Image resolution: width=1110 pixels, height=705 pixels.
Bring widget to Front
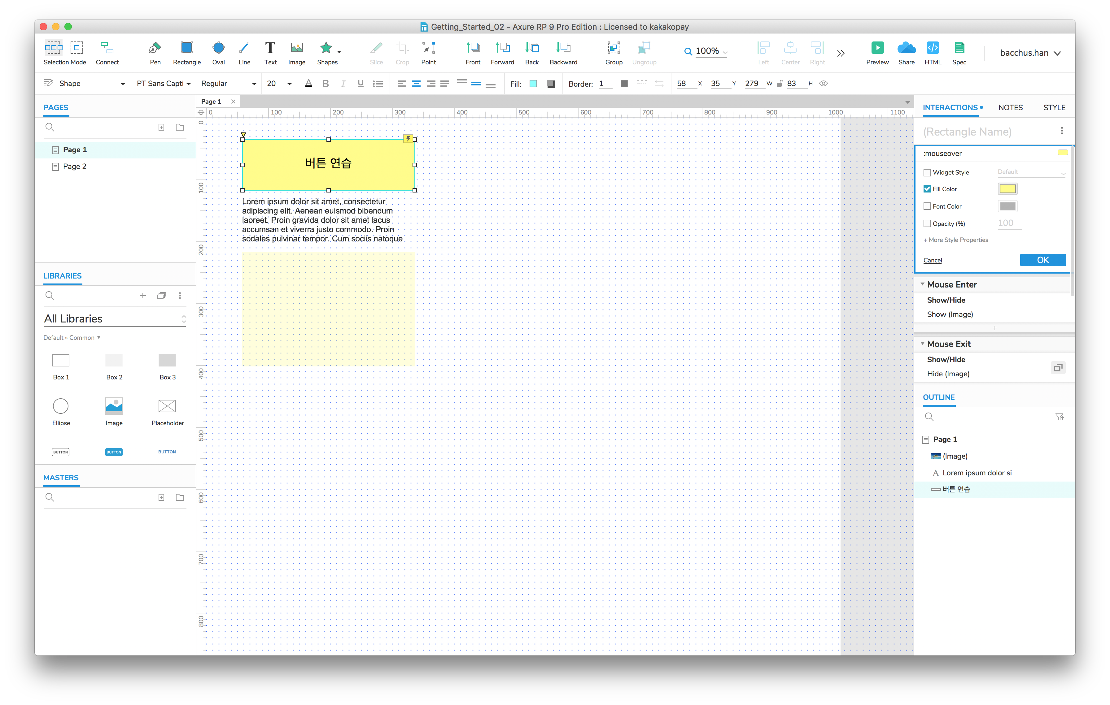[473, 48]
